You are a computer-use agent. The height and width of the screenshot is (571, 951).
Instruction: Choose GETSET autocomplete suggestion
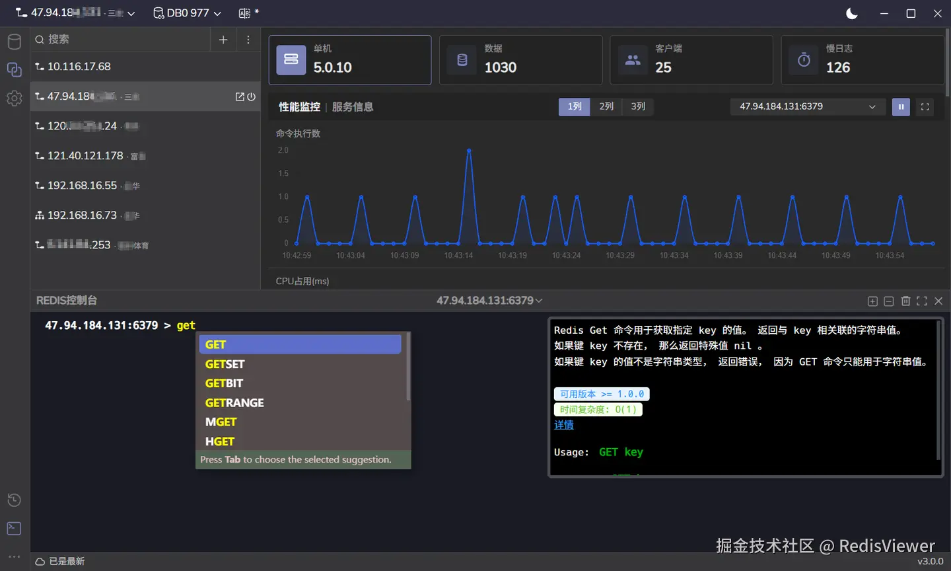click(300, 364)
